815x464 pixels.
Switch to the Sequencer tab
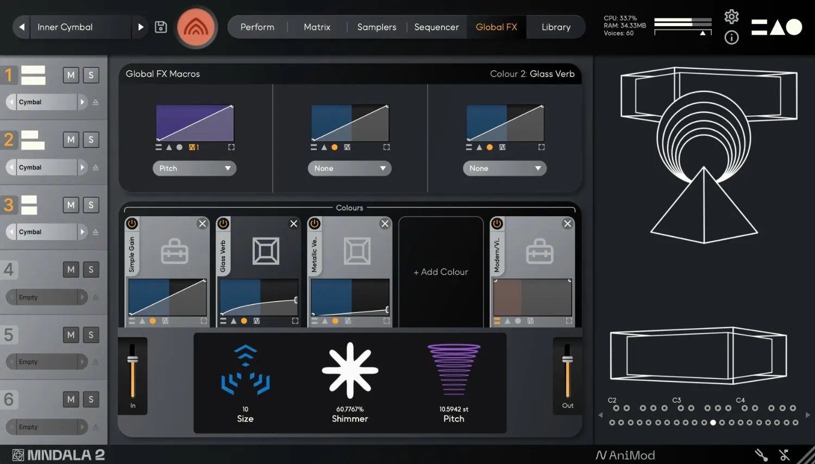(436, 27)
